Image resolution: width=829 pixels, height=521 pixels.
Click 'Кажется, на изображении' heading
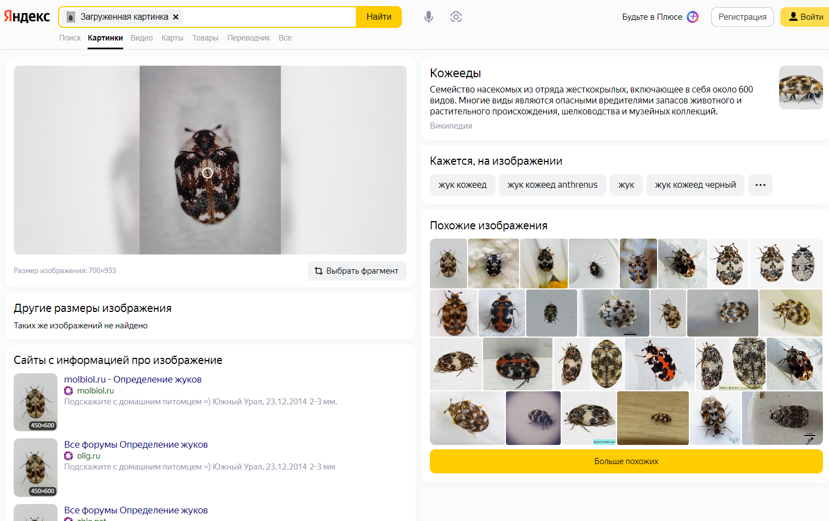point(496,161)
